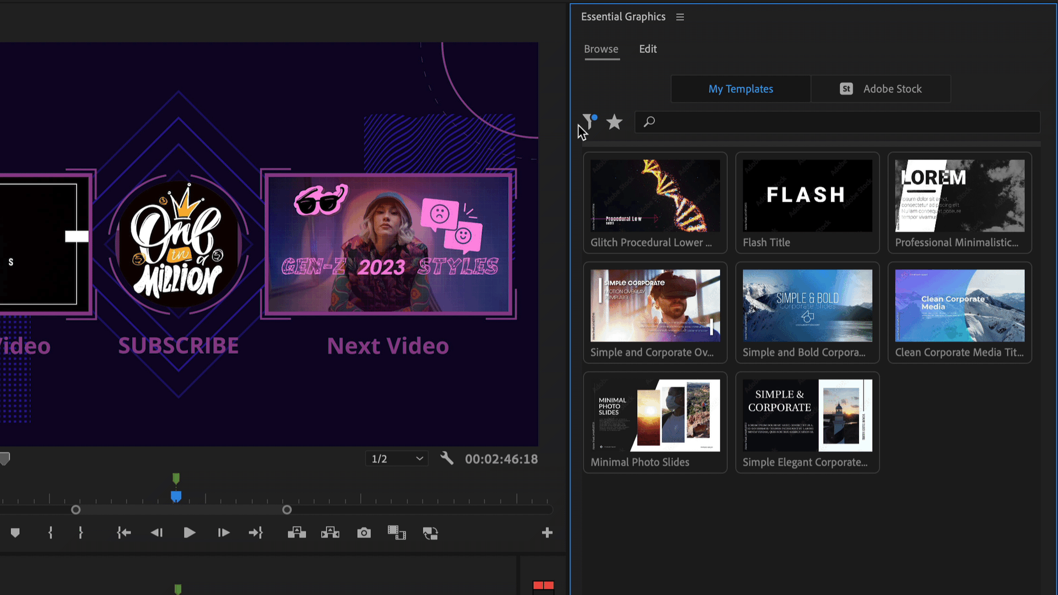Open the button editor plus icon
This screenshot has width=1058, height=595.
547,533
